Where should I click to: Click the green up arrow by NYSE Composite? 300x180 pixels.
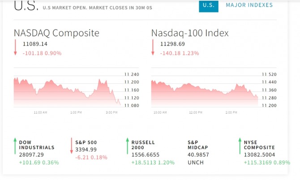239,146
